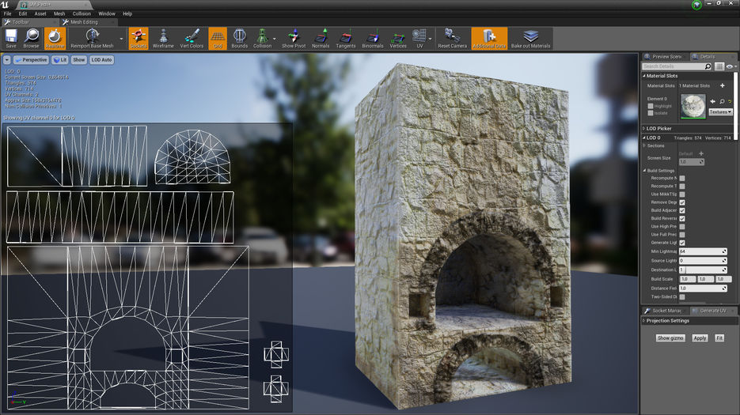
Task: Expand the Sections group
Action: pos(644,145)
